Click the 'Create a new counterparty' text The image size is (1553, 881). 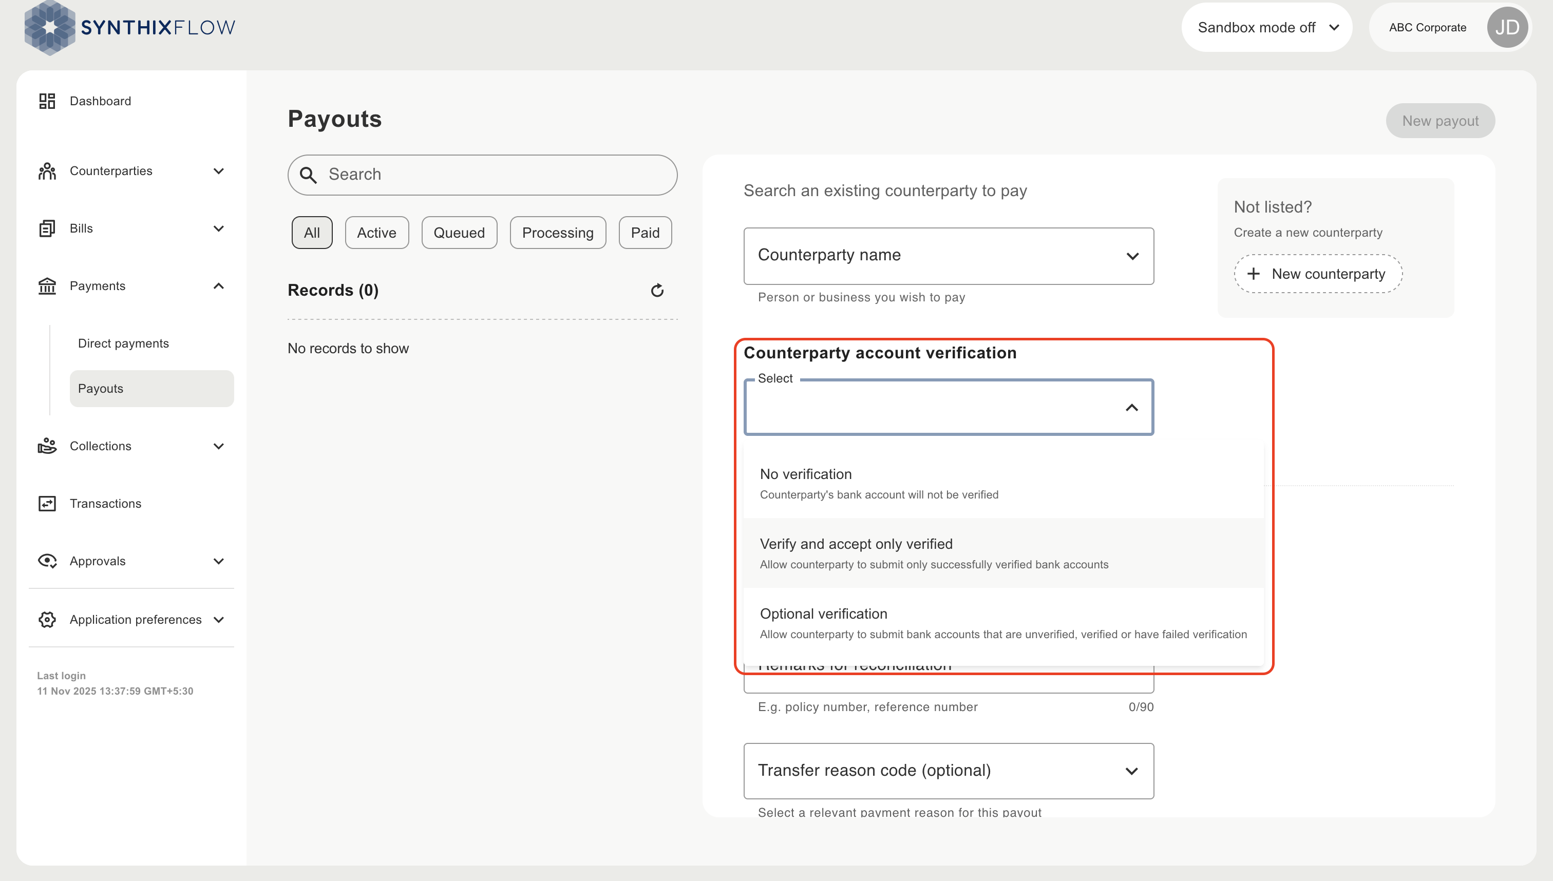(1308, 233)
